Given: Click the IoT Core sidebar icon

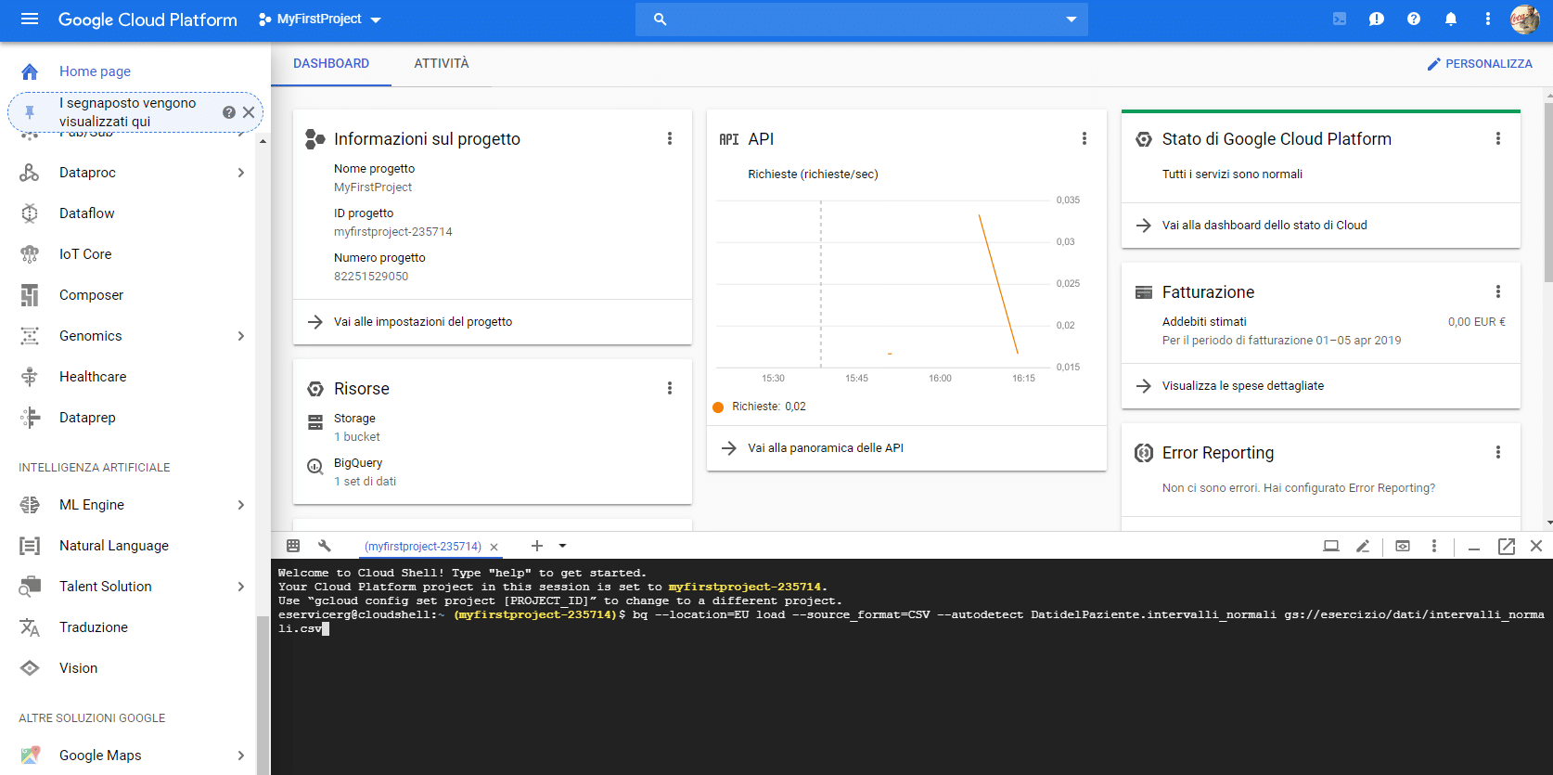Looking at the screenshot, I should [x=30, y=254].
